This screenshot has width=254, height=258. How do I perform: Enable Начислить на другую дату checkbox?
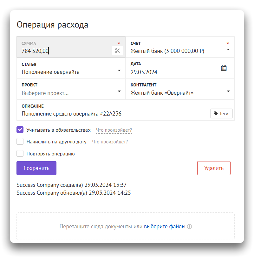[x=20, y=142]
